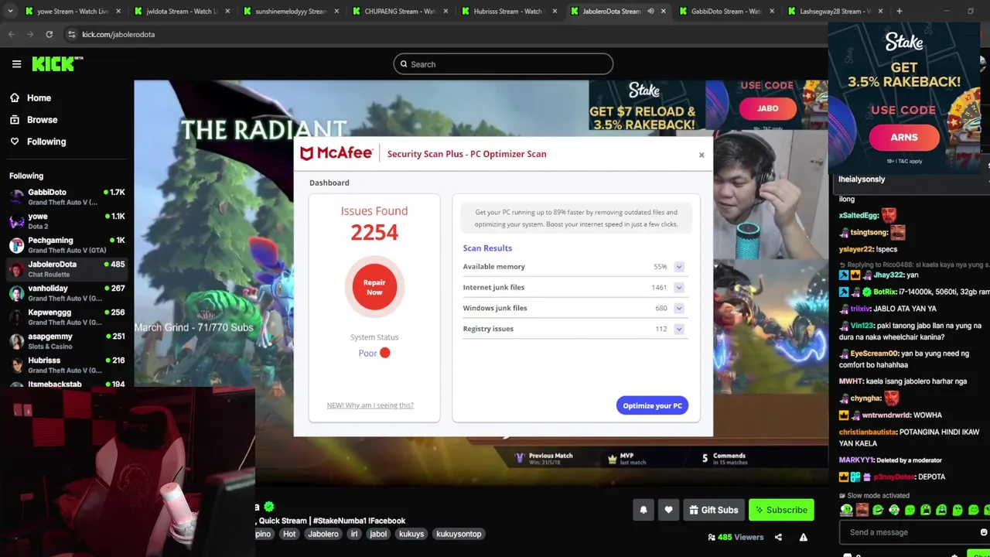Viewport: 990px width, 557px height.
Task: Click the browser address bar URL
Action: point(118,35)
